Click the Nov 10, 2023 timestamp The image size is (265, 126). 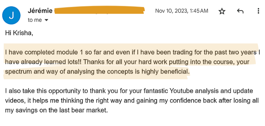tap(182, 11)
